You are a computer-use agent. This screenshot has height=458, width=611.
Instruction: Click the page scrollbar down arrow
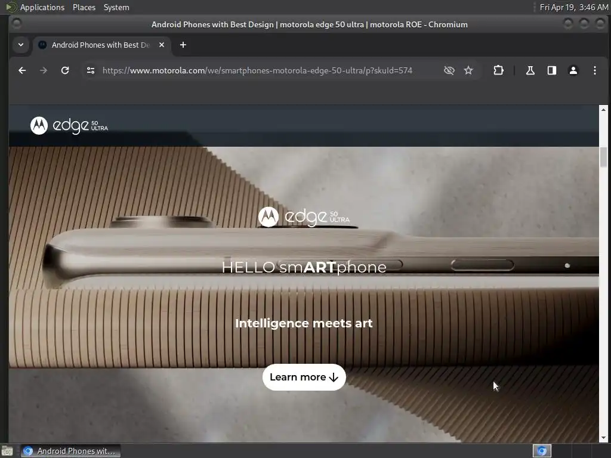pos(604,438)
